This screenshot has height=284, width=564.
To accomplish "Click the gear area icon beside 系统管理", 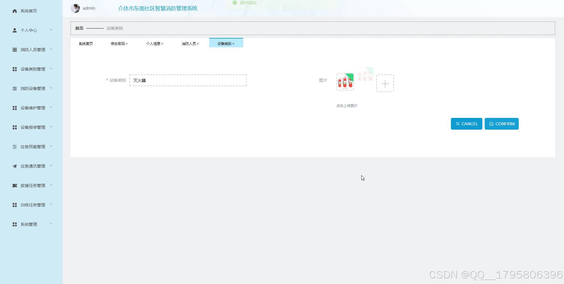I will click(14, 224).
